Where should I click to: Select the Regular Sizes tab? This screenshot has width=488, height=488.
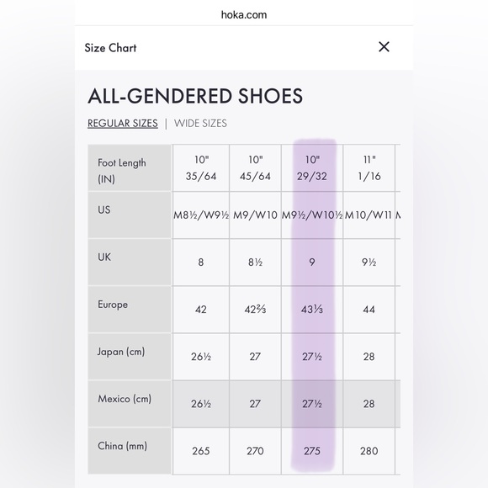(x=123, y=124)
